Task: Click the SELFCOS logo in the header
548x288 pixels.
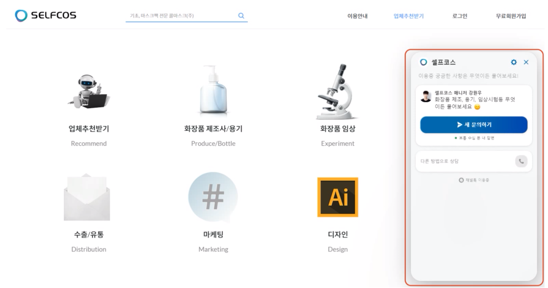Action: (46, 16)
